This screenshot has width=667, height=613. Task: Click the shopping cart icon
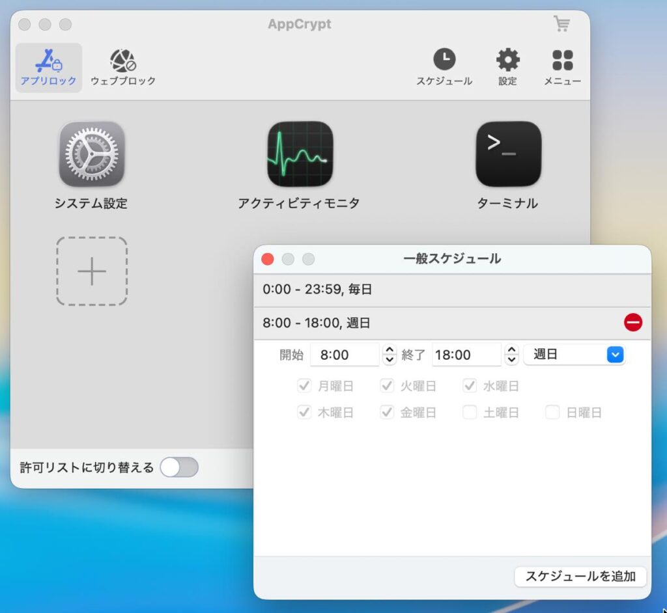pos(562,24)
